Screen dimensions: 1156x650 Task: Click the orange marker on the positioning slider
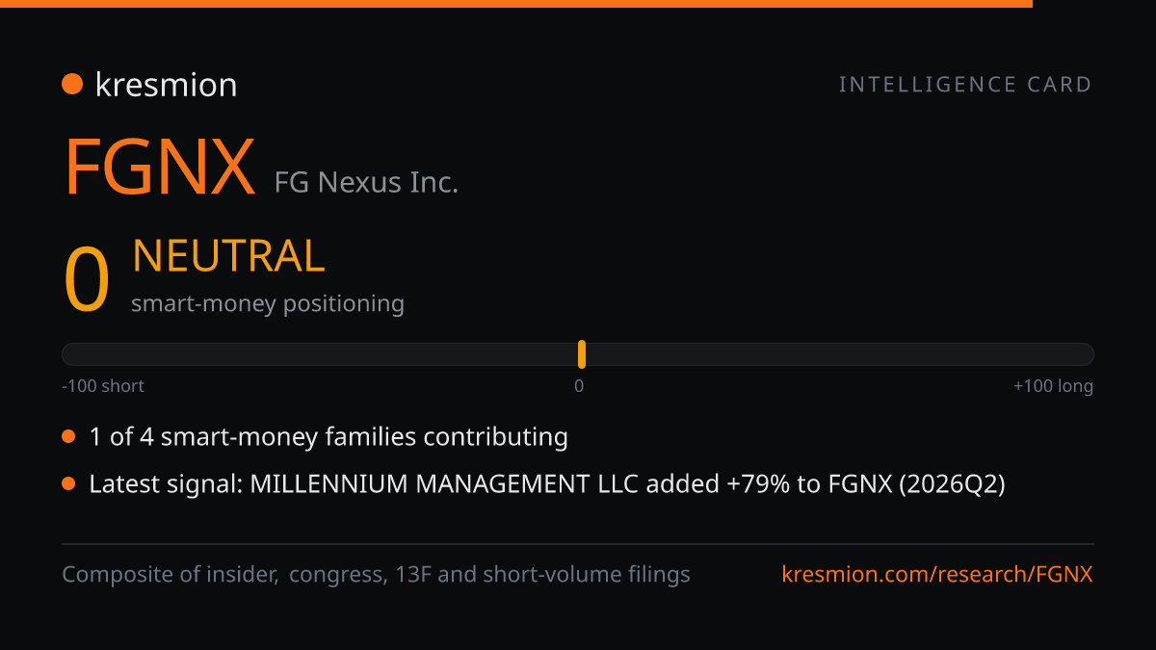click(x=582, y=354)
